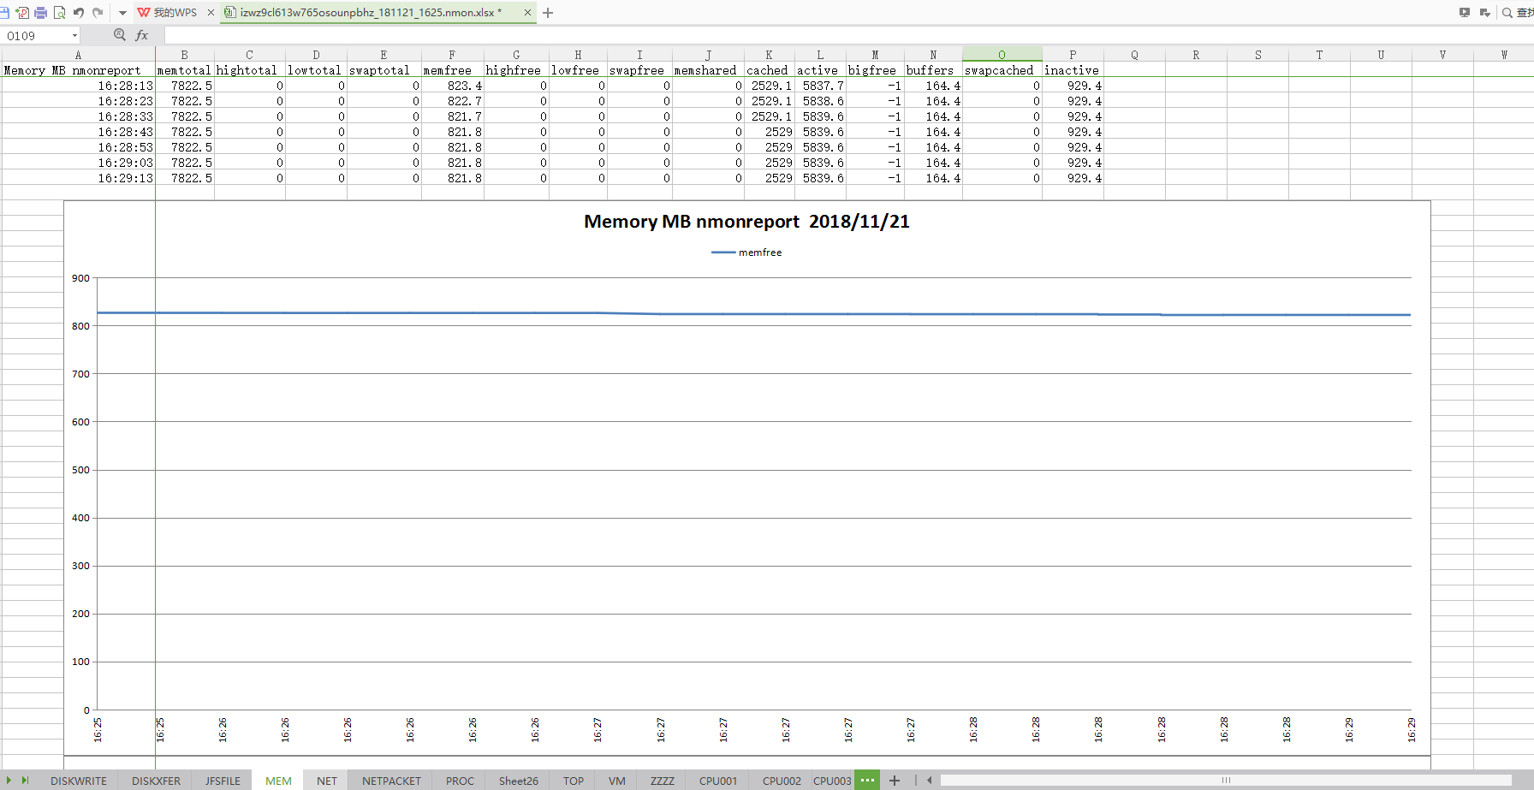Image resolution: width=1534 pixels, height=790 pixels.
Task: Close the nmon.xlsx document tab
Action: [527, 12]
